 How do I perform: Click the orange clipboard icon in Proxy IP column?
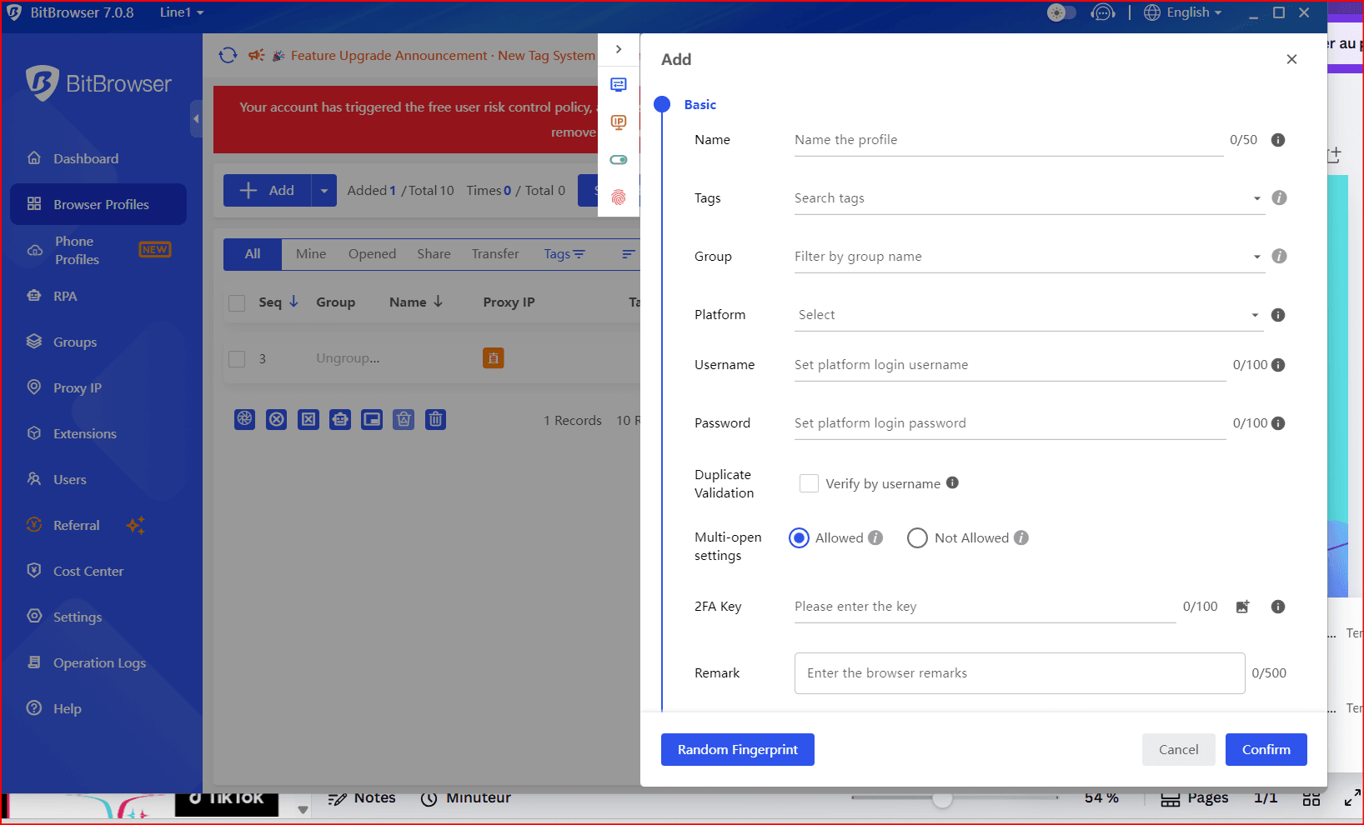494,358
